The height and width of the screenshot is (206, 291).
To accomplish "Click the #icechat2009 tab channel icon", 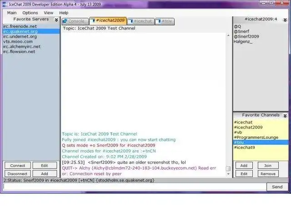I will tap(93, 20).
